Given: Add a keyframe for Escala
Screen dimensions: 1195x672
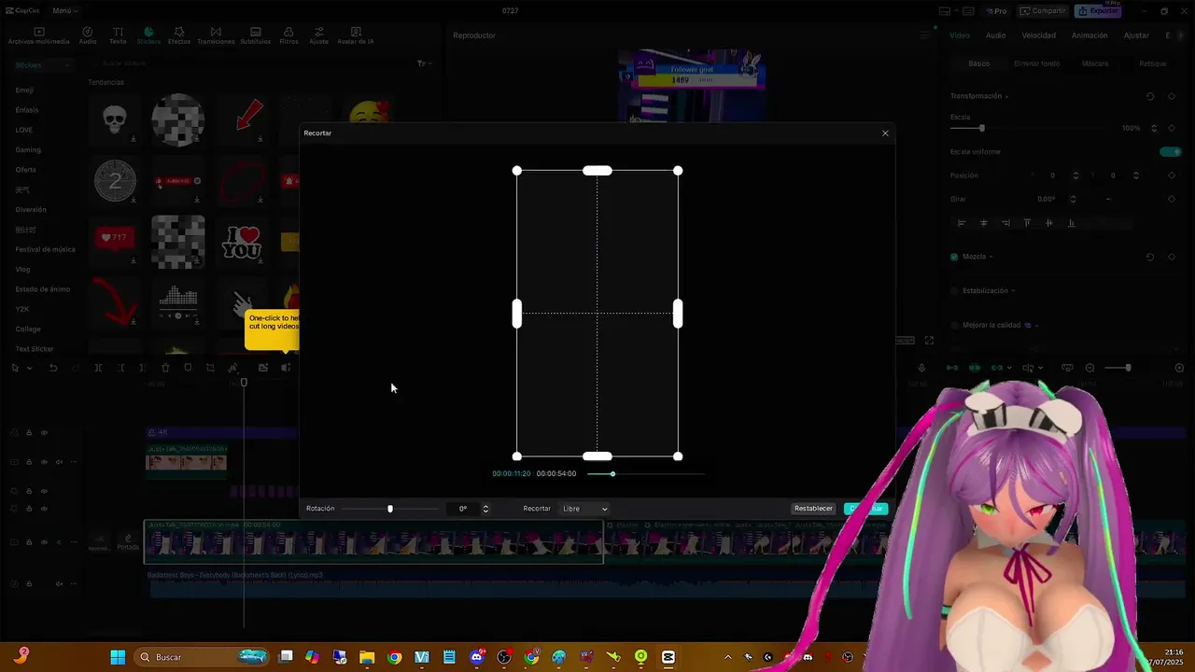Looking at the screenshot, I should (1172, 128).
